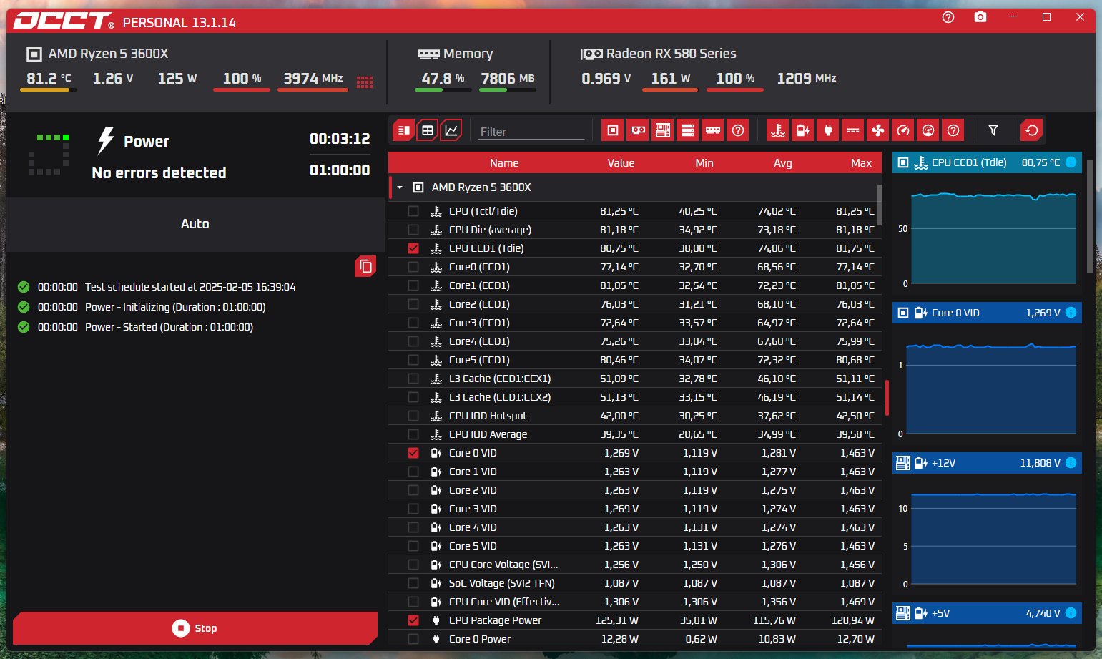Open info on +12V graph
This screenshot has width=1102, height=659.
pyautogui.click(x=1071, y=463)
